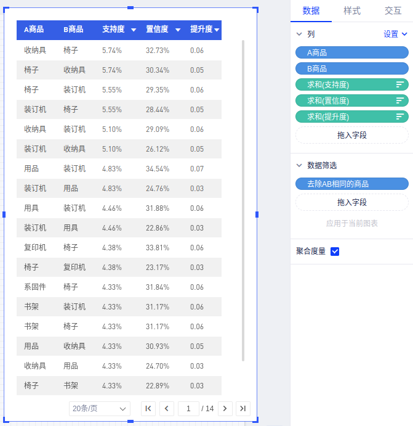Click the page number input field
Image resolution: width=413 pixels, height=426 pixels.
pos(188,408)
